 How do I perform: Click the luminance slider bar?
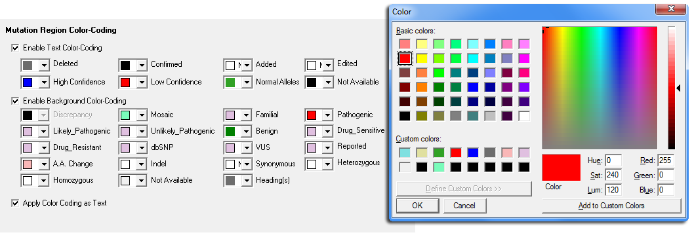point(672,88)
